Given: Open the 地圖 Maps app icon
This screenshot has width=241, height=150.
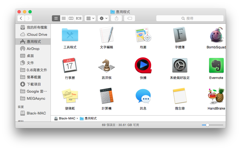Looking at the screenshot, I should pyautogui.click(x=143, y=35).
